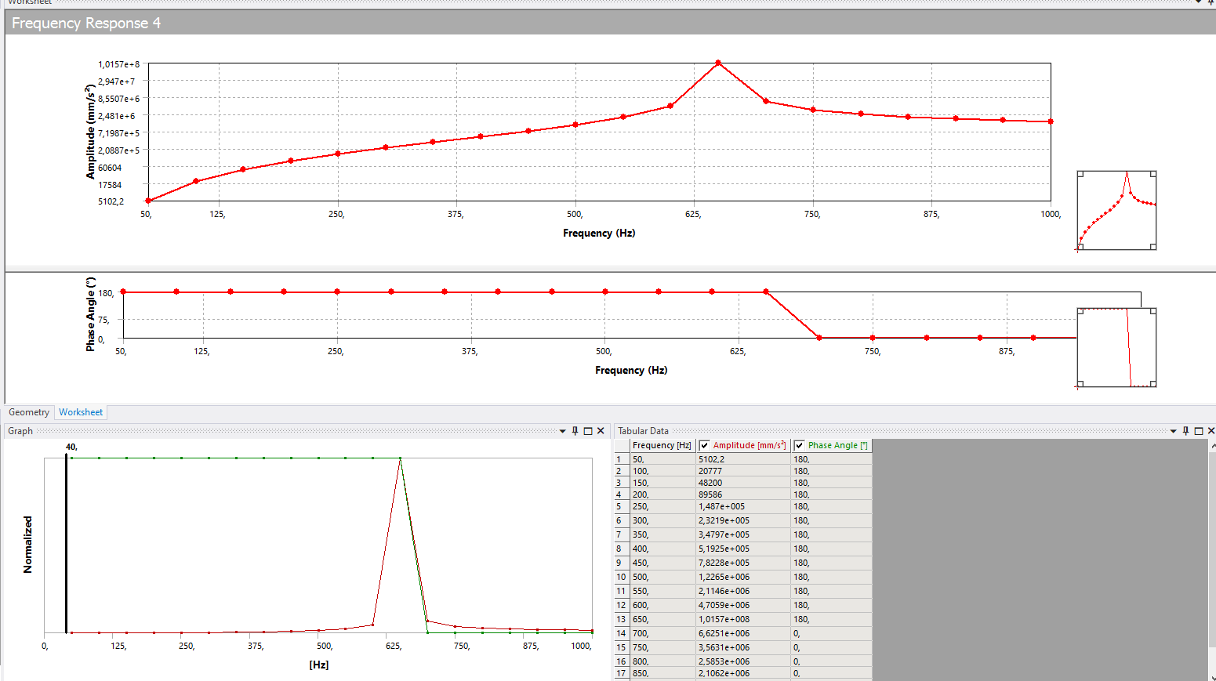This screenshot has width=1216, height=681.
Task: Uncheck the Amplitude column checkbox
Action: (x=704, y=445)
